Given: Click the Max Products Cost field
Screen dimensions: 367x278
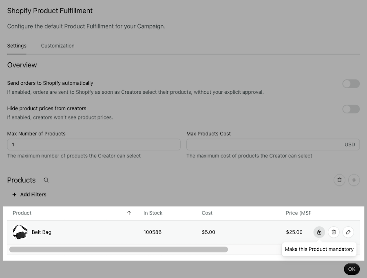Looking at the screenshot, I should point(273,145).
